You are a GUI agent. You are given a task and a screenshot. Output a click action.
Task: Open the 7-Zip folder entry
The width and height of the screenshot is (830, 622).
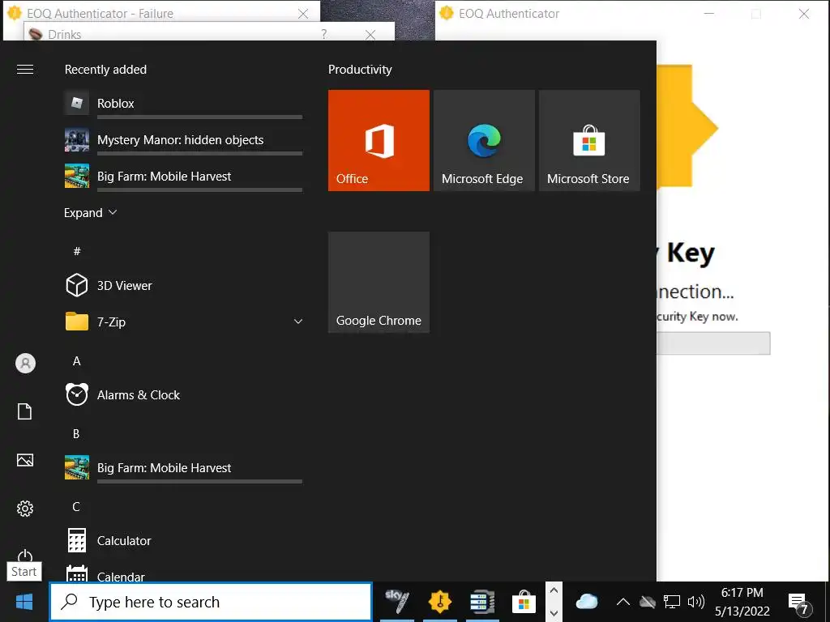click(x=183, y=322)
